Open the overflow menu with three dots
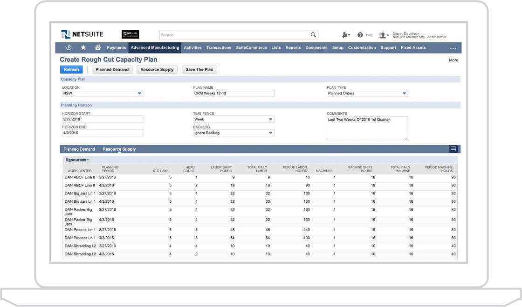The image size is (522, 307). click(453, 47)
